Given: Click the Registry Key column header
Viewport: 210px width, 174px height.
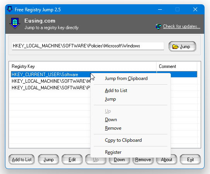Looking at the screenshot, I should coord(83,66).
